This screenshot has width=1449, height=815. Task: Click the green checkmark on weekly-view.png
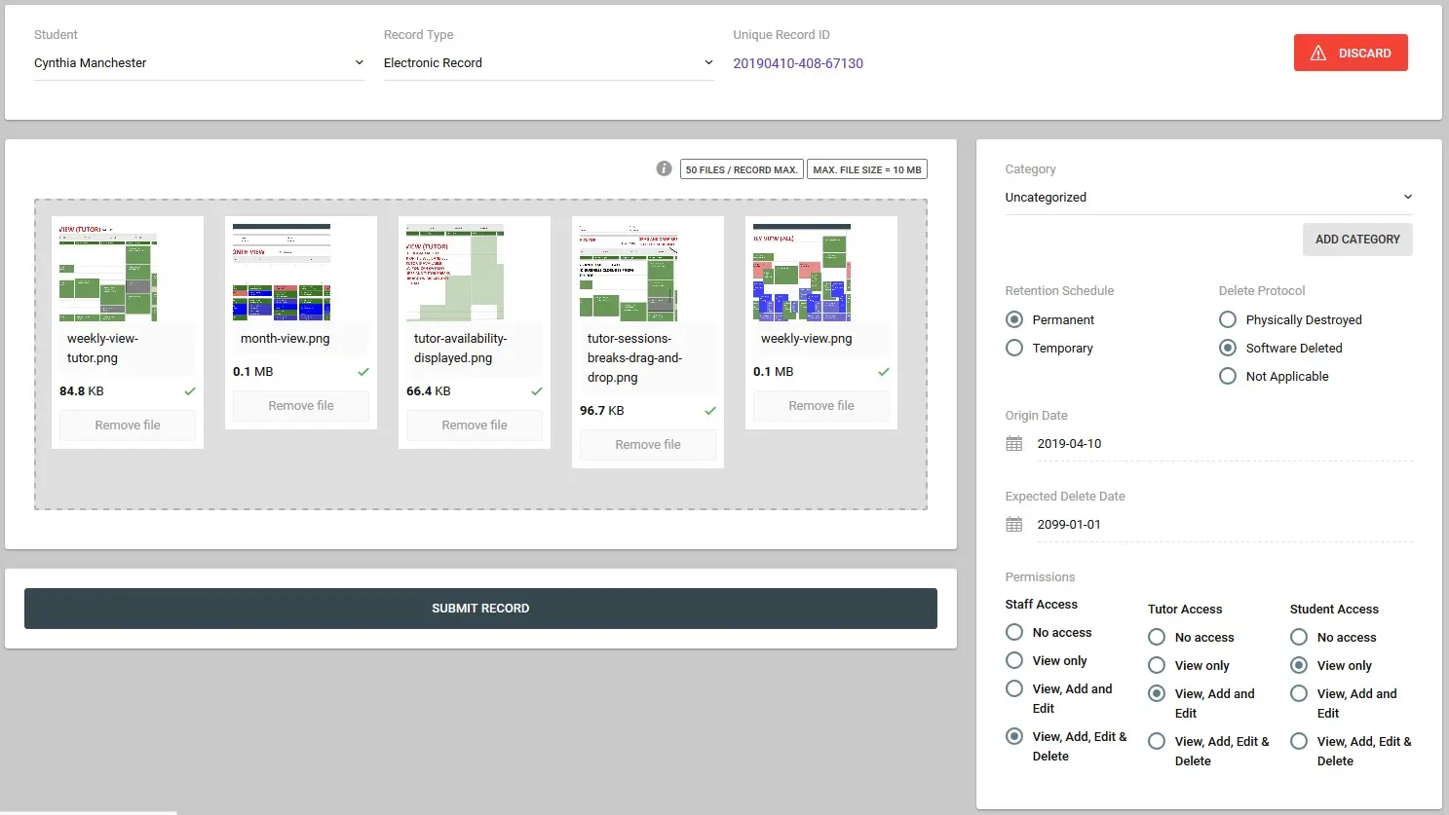[x=884, y=372]
